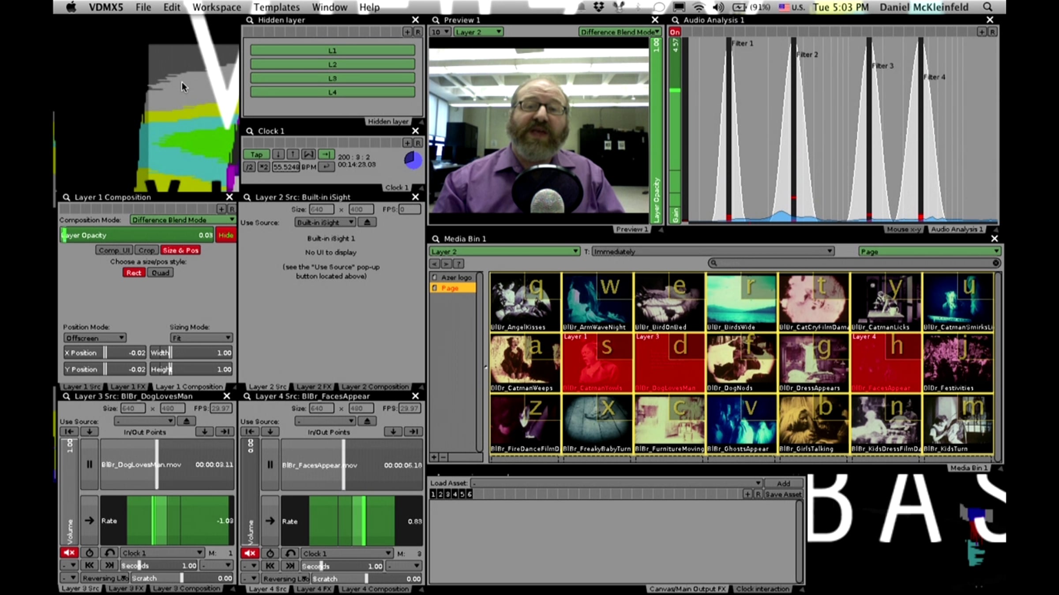
Task: Click the magnifier icon beside Clock 1 title
Action: [x=250, y=131]
